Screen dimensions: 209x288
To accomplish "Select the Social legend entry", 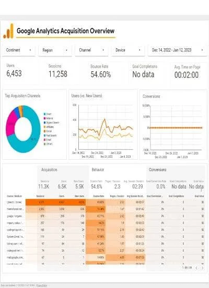I will [48, 131].
